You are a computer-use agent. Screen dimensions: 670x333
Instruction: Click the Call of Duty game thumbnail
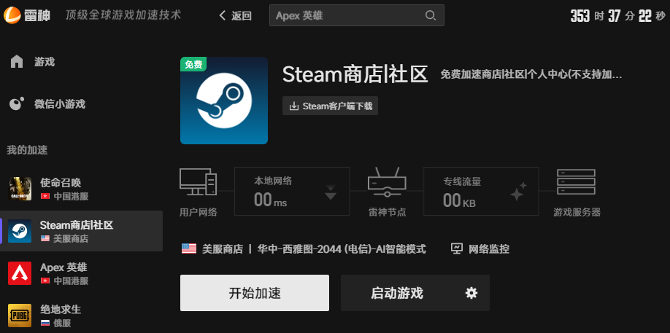coord(20,189)
